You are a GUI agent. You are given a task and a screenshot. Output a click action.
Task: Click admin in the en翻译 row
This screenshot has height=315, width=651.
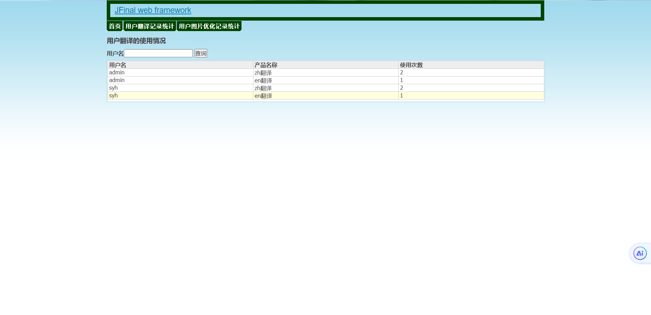click(117, 80)
